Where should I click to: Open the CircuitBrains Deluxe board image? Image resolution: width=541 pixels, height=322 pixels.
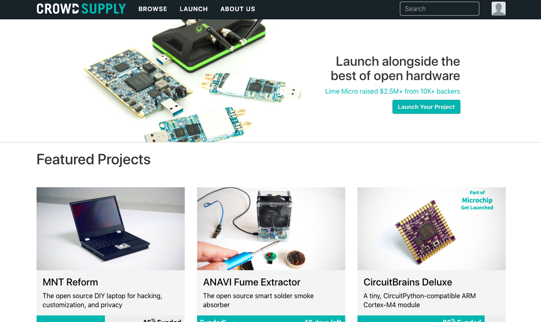[431, 228]
